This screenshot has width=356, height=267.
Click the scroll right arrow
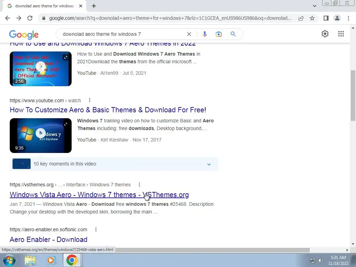347,250
